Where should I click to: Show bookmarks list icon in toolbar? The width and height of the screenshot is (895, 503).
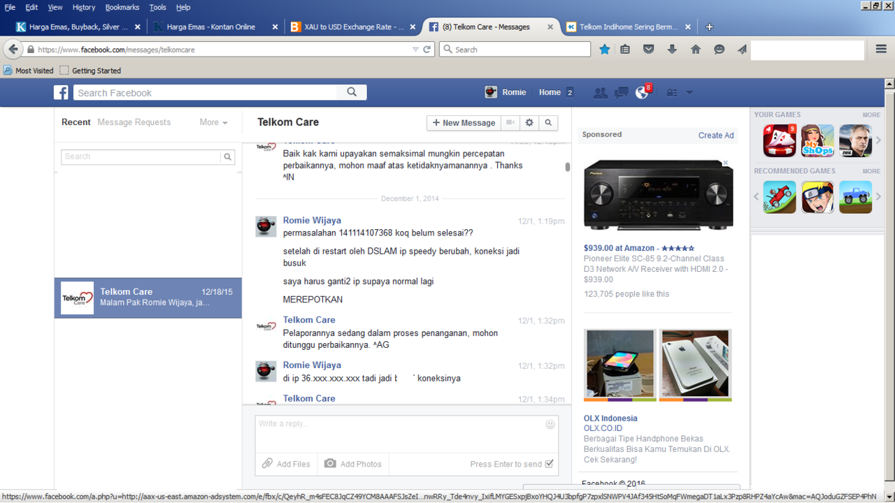(x=625, y=50)
